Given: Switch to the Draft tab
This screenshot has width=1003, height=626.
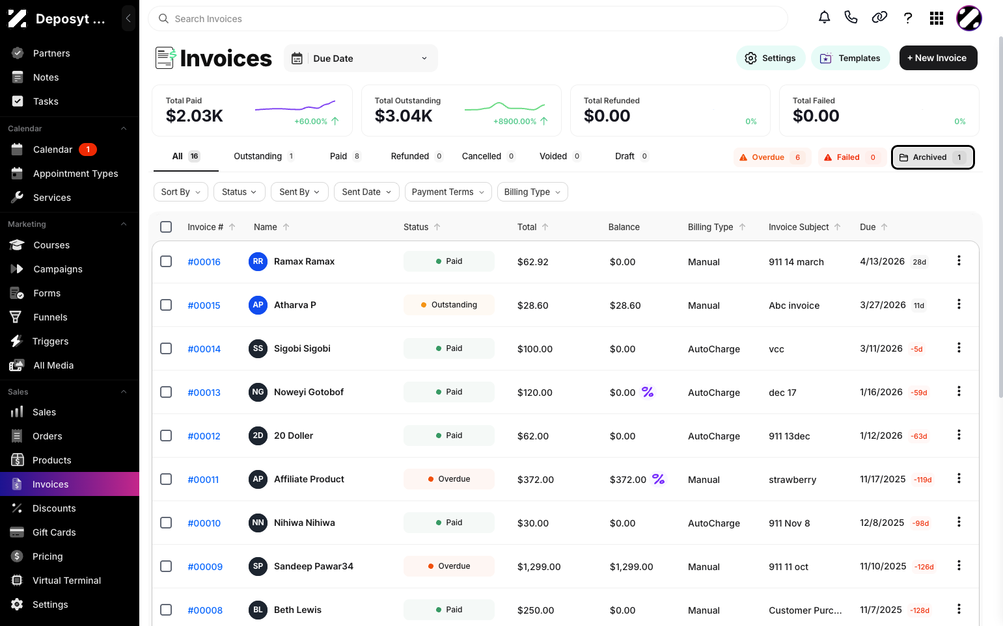Looking at the screenshot, I should point(631,156).
